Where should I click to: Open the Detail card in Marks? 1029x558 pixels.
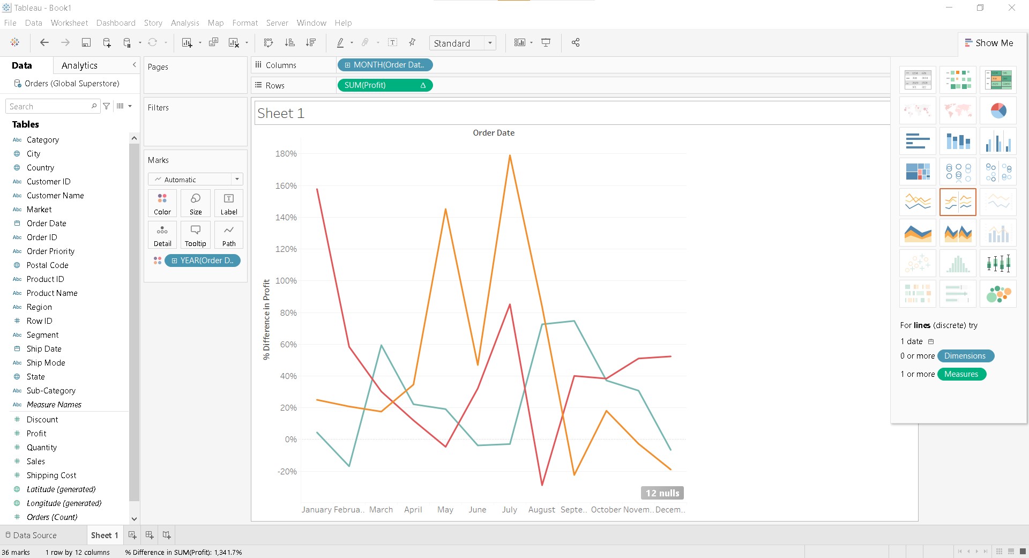tap(162, 235)
